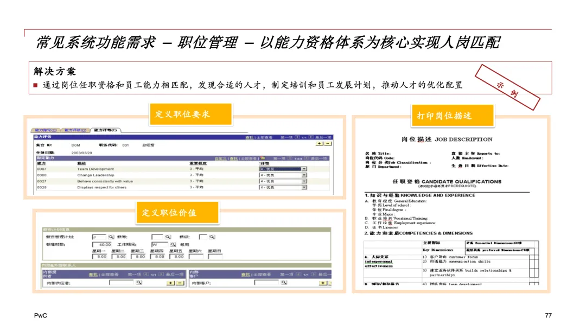
Task: Open lookup magnifier beside 工作期间 field
Action: [173, 244]
